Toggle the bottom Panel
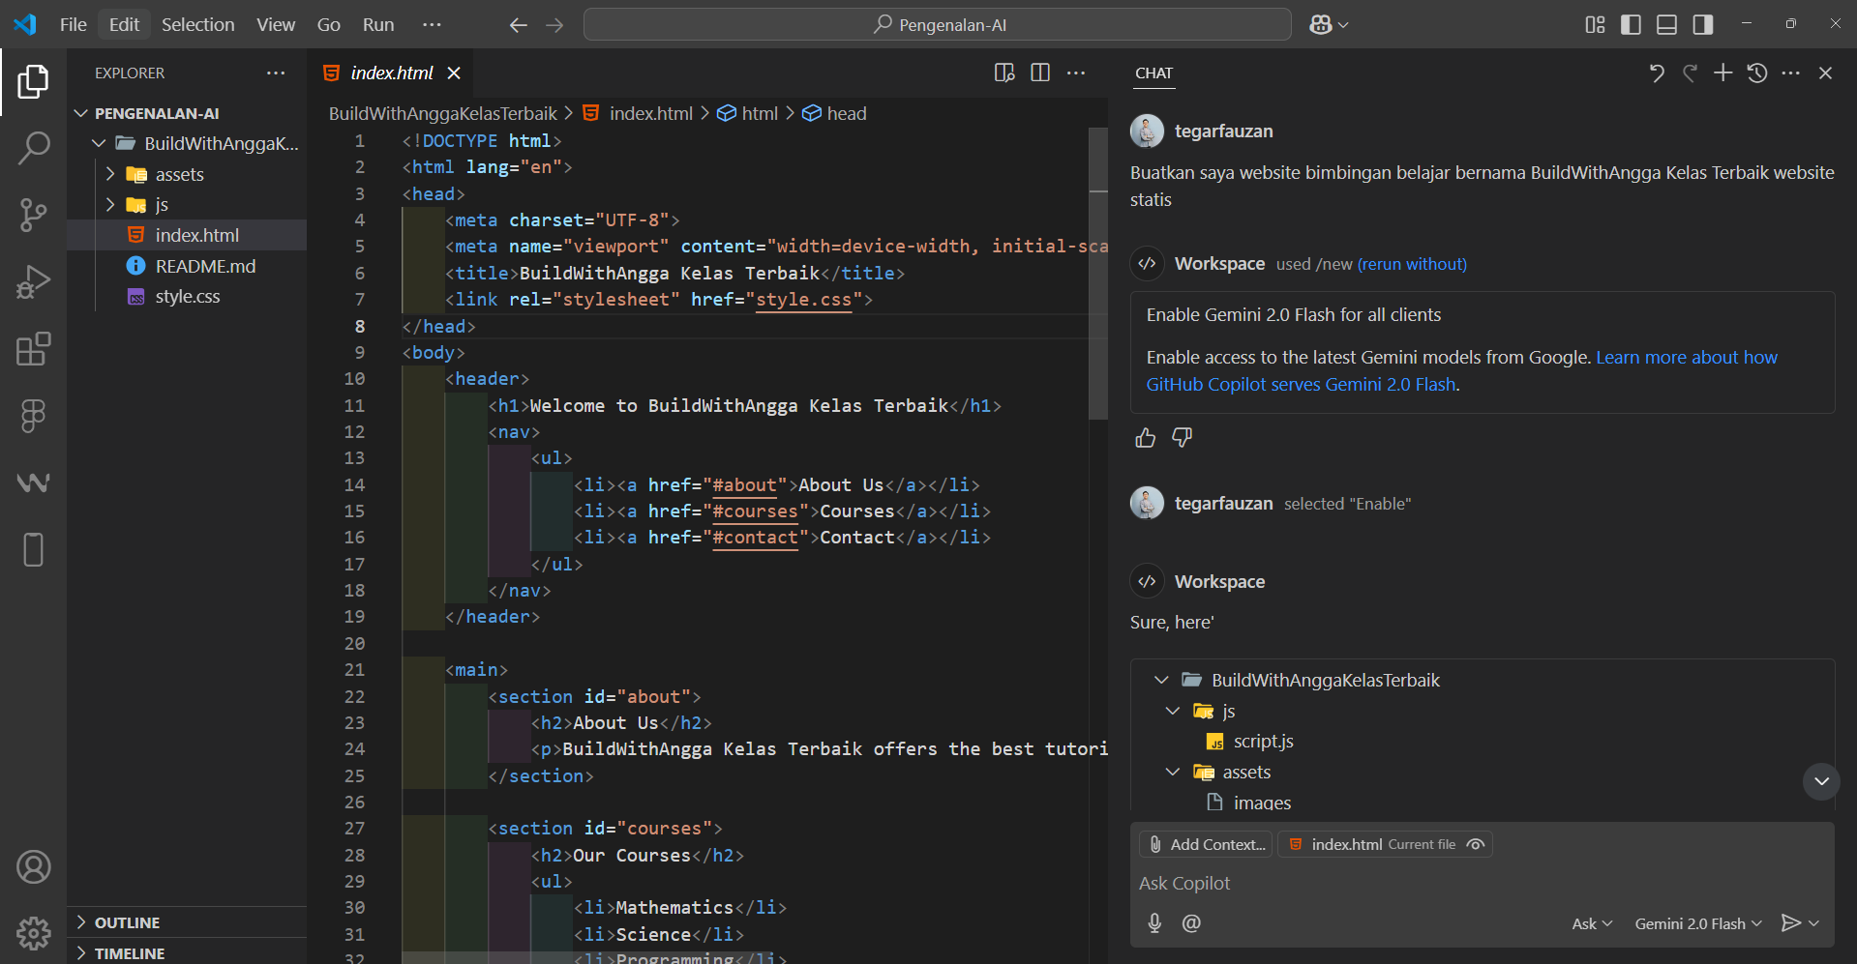Image resolution: width=1857 pixels, height=964 pixels. point(1666,25)
